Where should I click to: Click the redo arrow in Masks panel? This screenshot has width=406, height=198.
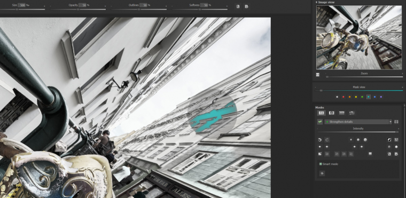(327, 140)
